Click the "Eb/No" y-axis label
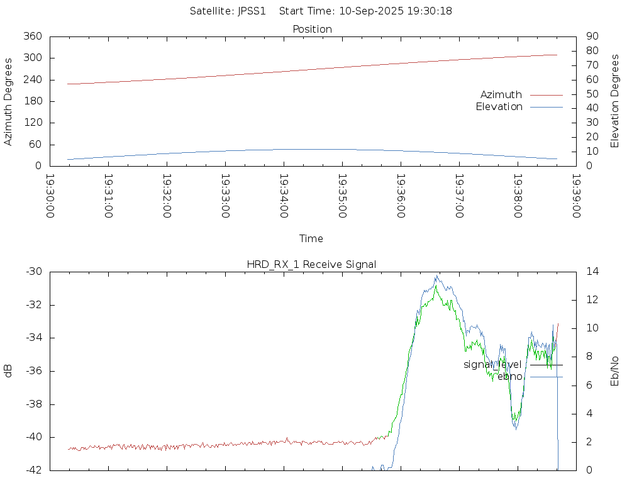Viewport: 644px width, 483px height. click(614, 371)
